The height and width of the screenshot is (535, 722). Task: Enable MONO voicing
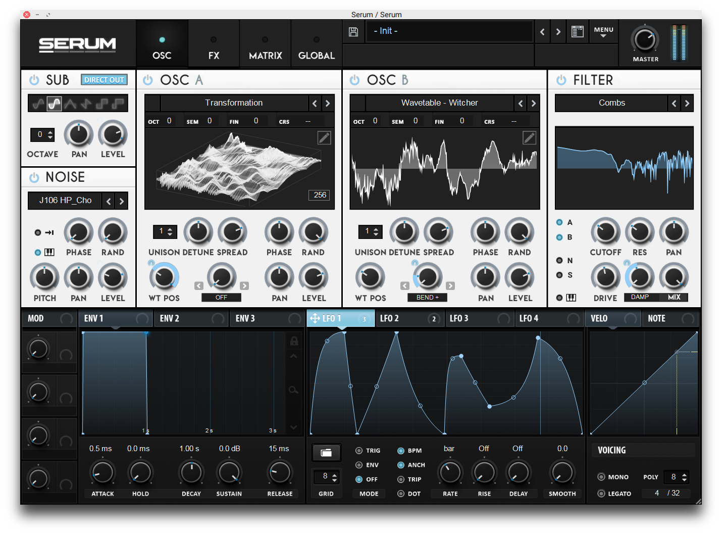click(x=601, y=477)
